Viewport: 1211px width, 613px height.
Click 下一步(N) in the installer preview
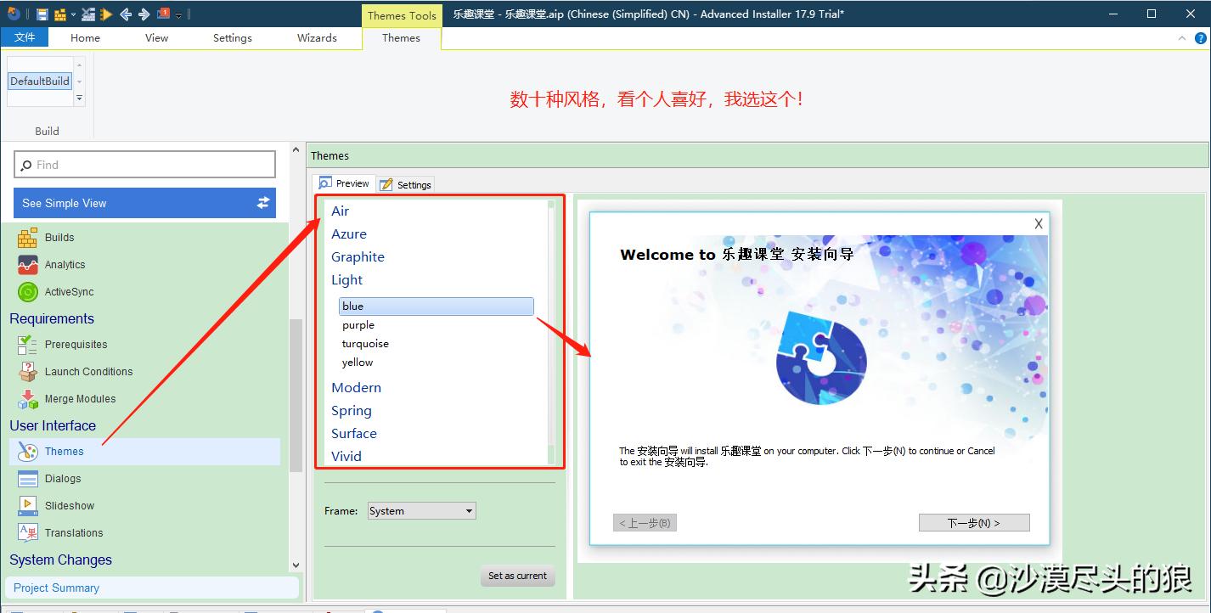(973, 522)
